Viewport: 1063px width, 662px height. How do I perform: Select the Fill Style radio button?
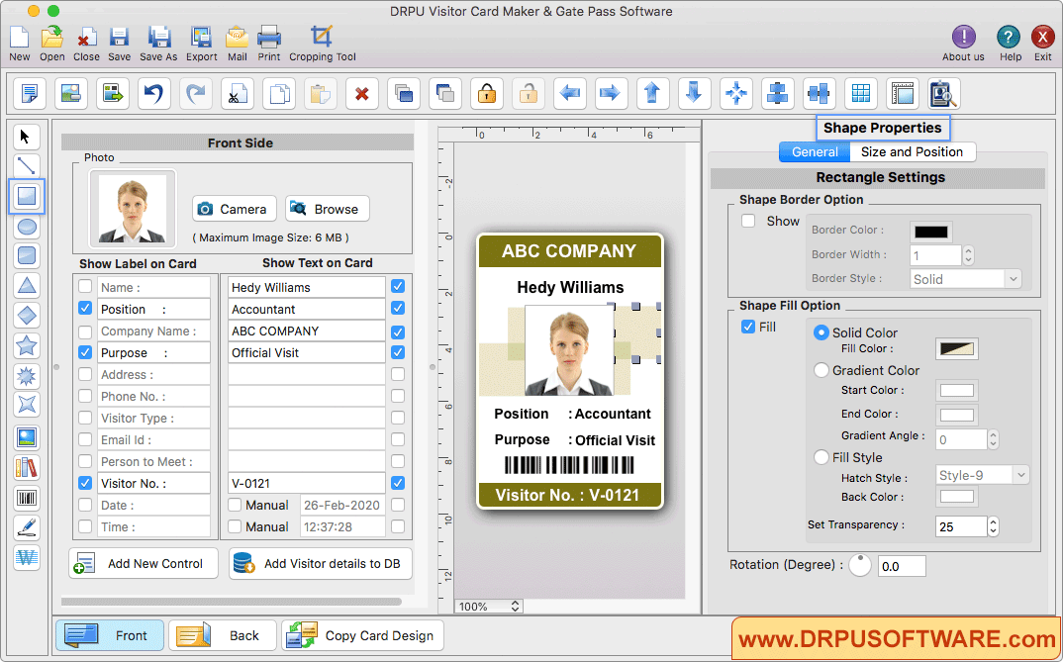pos(821,457)
